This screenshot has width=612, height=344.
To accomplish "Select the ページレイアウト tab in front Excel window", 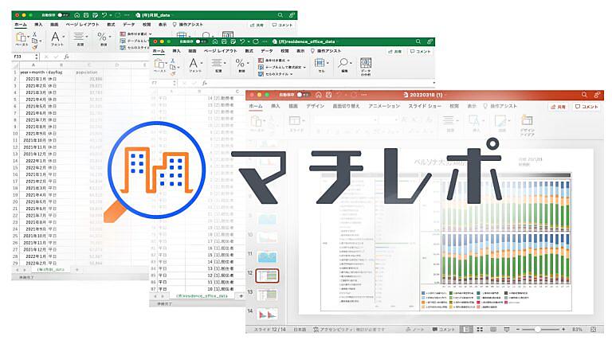I will coord(222,50).
